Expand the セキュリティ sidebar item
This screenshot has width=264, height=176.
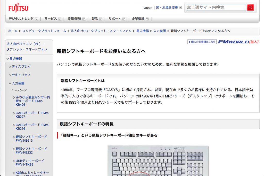tap(20, 75)
